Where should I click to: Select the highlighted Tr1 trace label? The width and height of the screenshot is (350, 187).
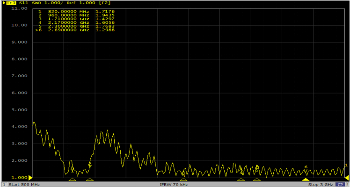pos(12,3)
